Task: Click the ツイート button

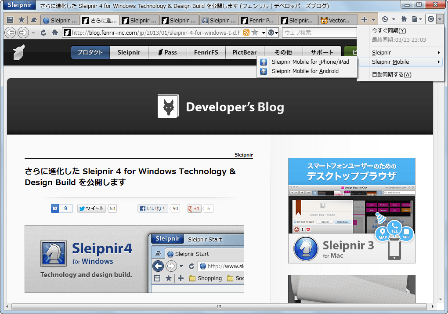Action: coord(91,208)
